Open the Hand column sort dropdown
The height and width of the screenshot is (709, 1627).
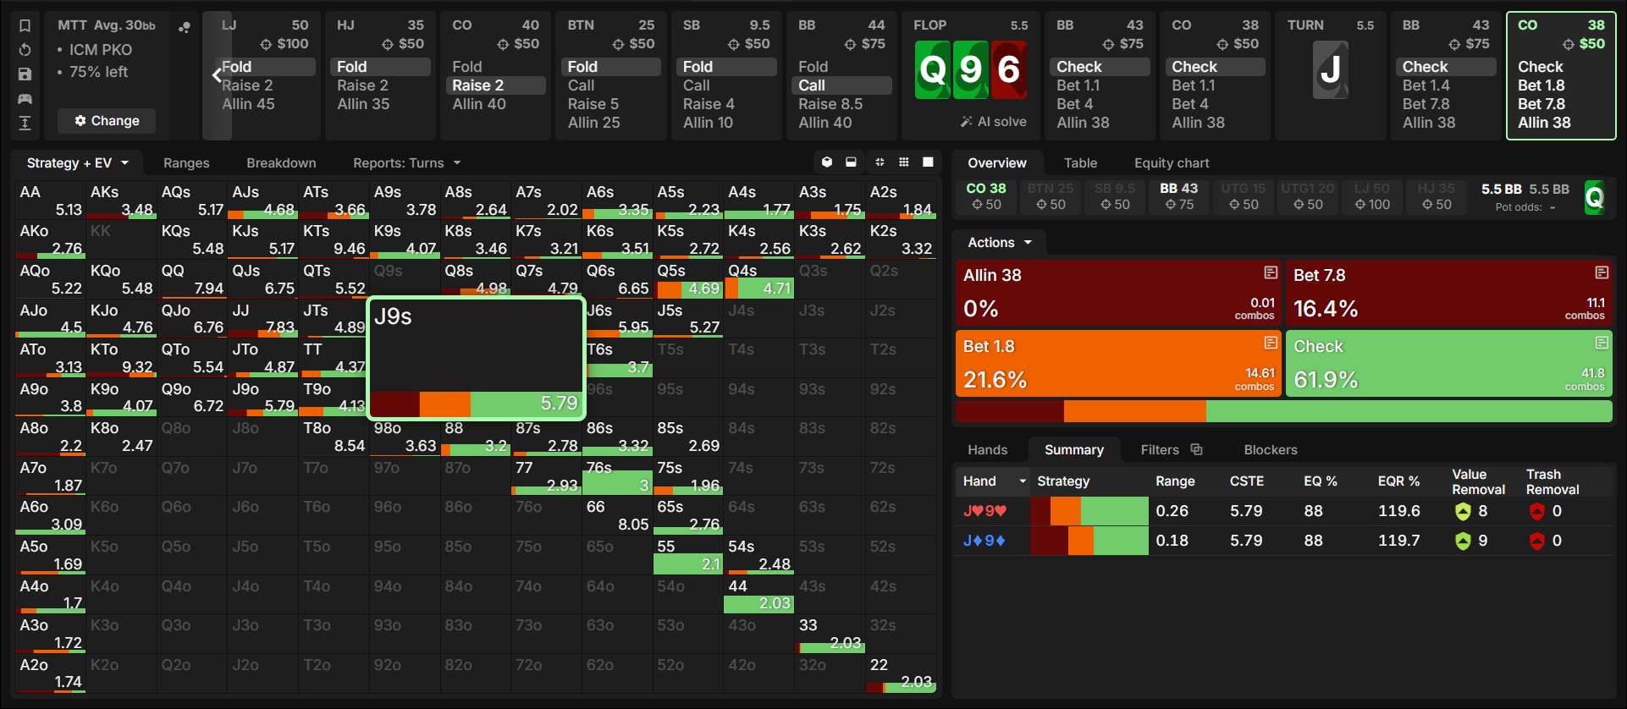pos(1023,481)
